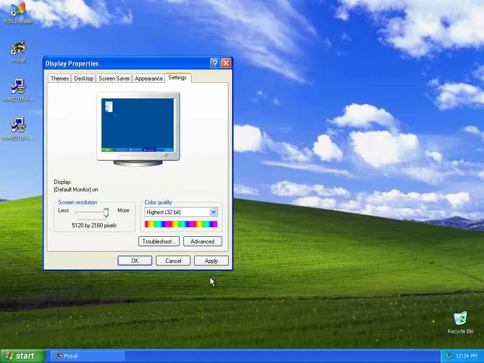
Task: Click the color quality spectrum bar
Action: click(x=181, y=224)
